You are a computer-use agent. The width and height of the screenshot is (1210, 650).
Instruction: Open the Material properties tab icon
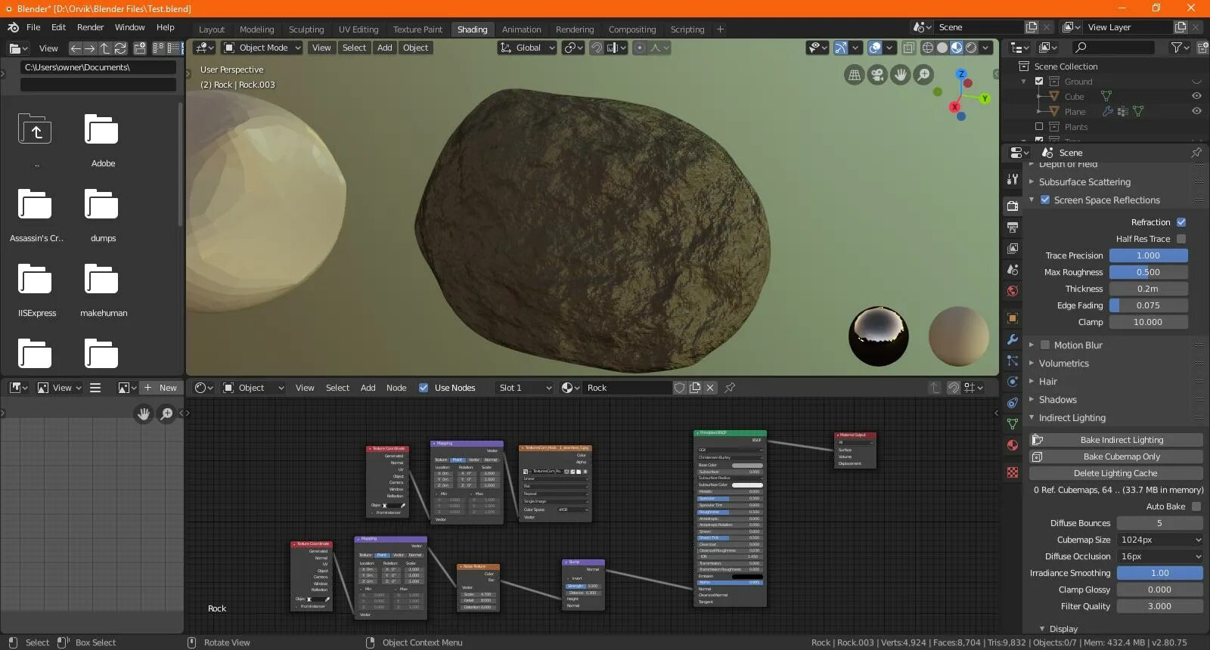[x=1013, y=445]
